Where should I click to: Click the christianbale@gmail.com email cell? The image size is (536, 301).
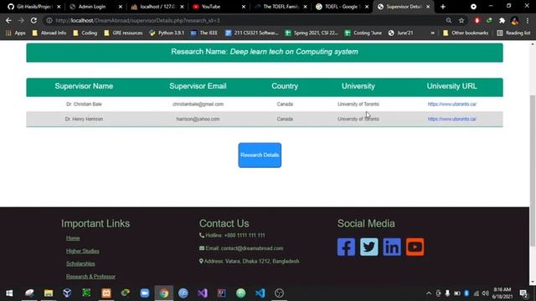coord(198,104)
